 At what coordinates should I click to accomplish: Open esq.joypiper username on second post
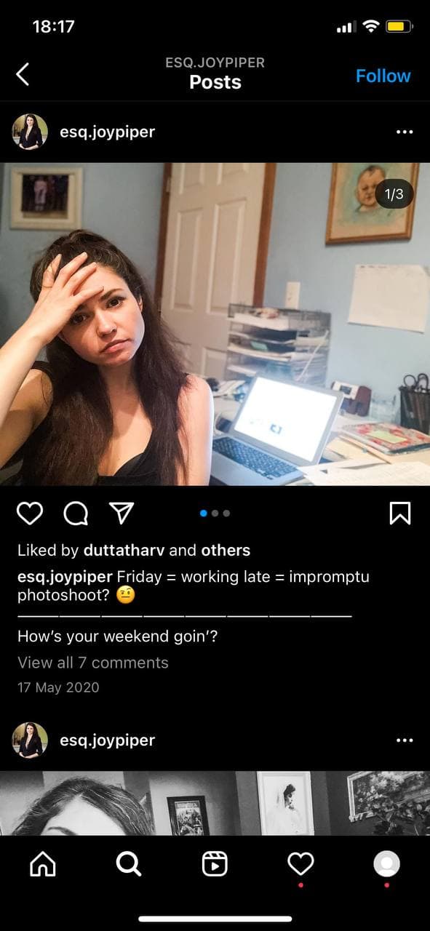pyautogui.click(x=108, y=740)
